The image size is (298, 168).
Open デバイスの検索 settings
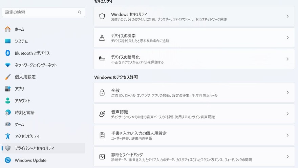pyautogui.click(x=194, y=38)
